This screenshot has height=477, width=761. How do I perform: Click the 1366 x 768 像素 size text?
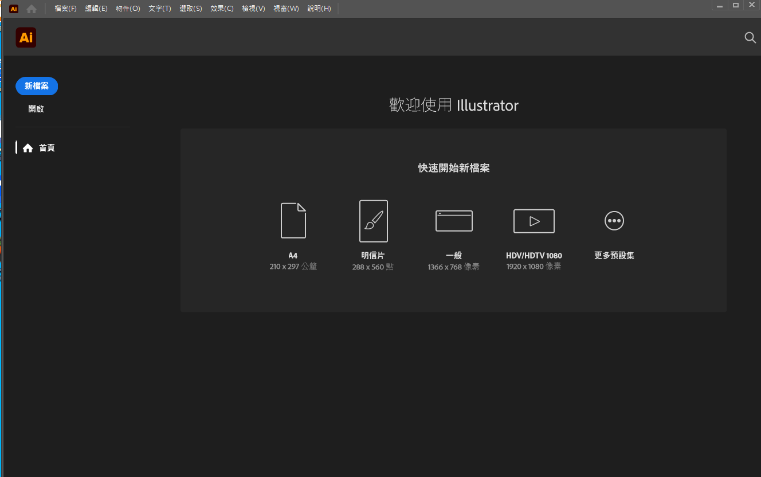click(x=454, y=267)
